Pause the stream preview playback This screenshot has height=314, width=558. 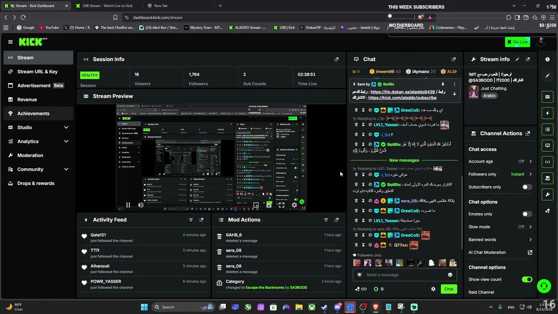[x=128, y=205]
